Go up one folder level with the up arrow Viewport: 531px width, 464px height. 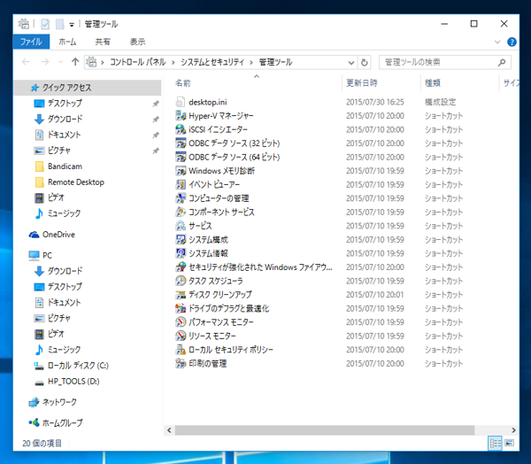point(75,62)
